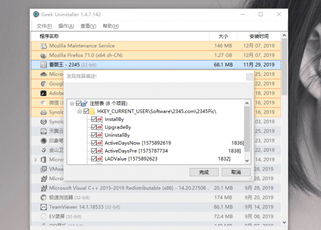Click the residual list scroll-down arrow
Viewport: 321px width, 230px height.
pos(247,161)
